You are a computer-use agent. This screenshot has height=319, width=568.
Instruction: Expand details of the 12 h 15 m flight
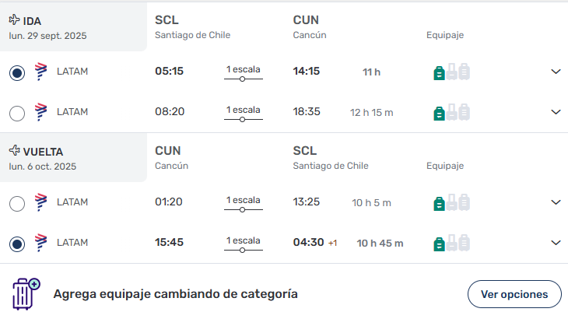point(556,112)
